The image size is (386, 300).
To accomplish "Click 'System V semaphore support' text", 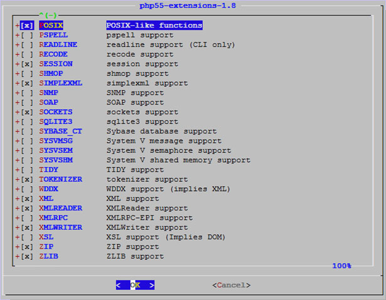I will (x=169, y=150).
